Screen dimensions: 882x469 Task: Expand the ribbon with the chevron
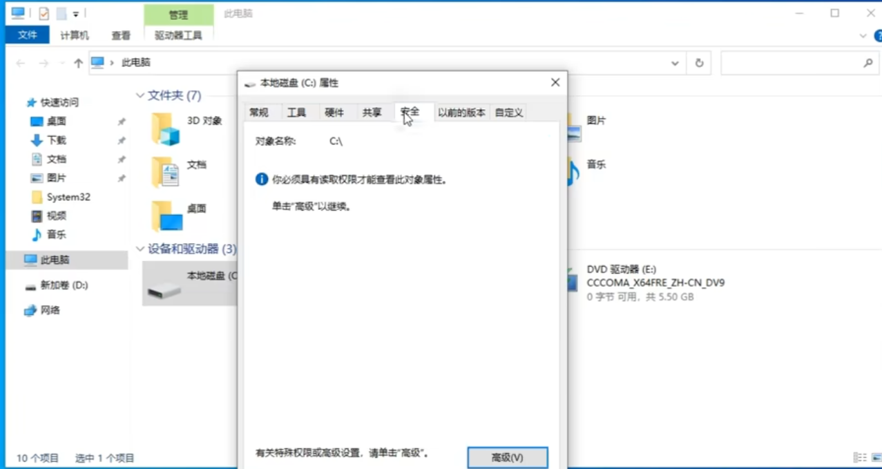tap(863, 36)
